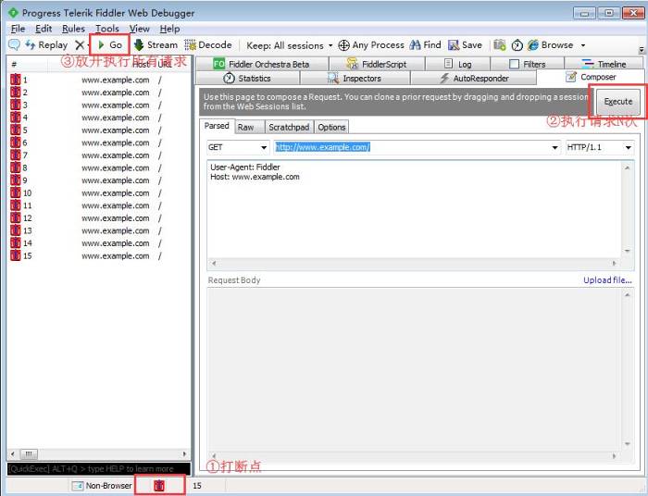Click the Upload file... link
648x496 pixels.
coord(607,280)
